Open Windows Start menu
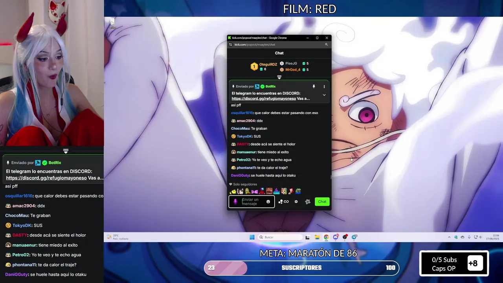 (252, 237)
